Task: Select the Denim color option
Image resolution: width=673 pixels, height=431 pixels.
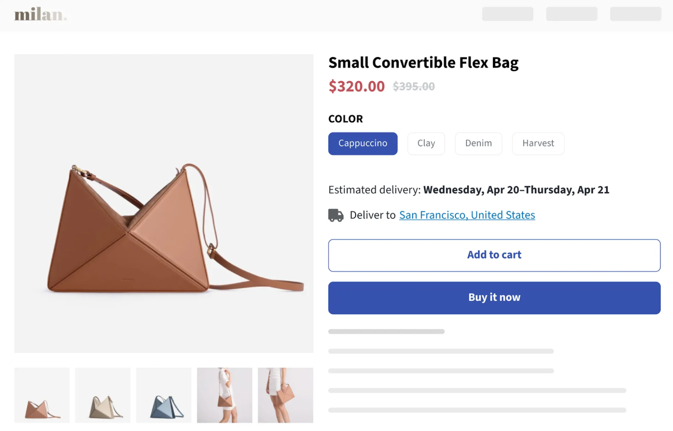Action: (x=478, y=143)
